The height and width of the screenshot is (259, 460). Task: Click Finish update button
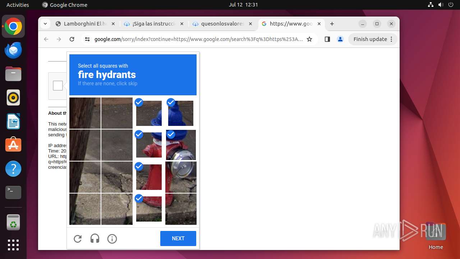(373, 39)
